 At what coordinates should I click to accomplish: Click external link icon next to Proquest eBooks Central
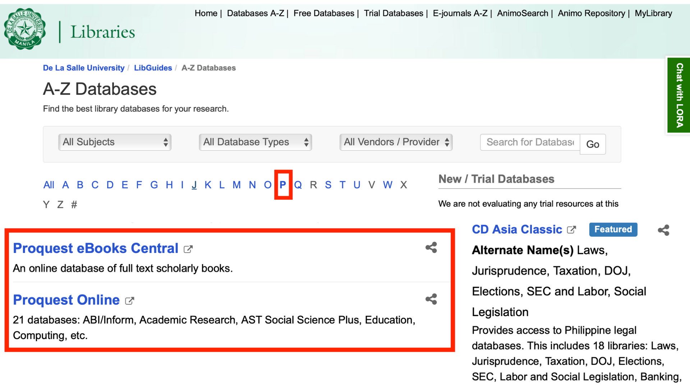point(188,249)
